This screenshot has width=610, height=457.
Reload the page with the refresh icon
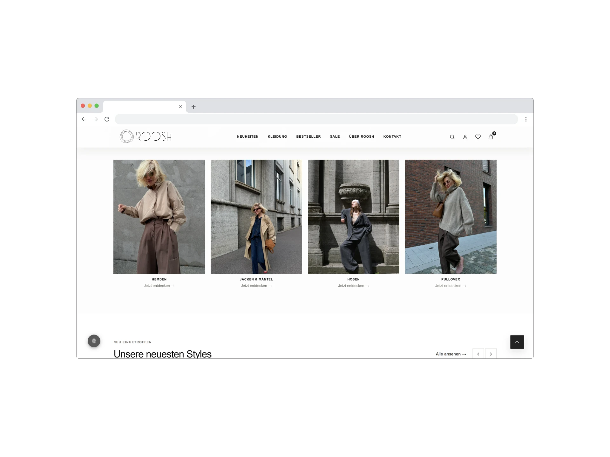click(107, 119)
